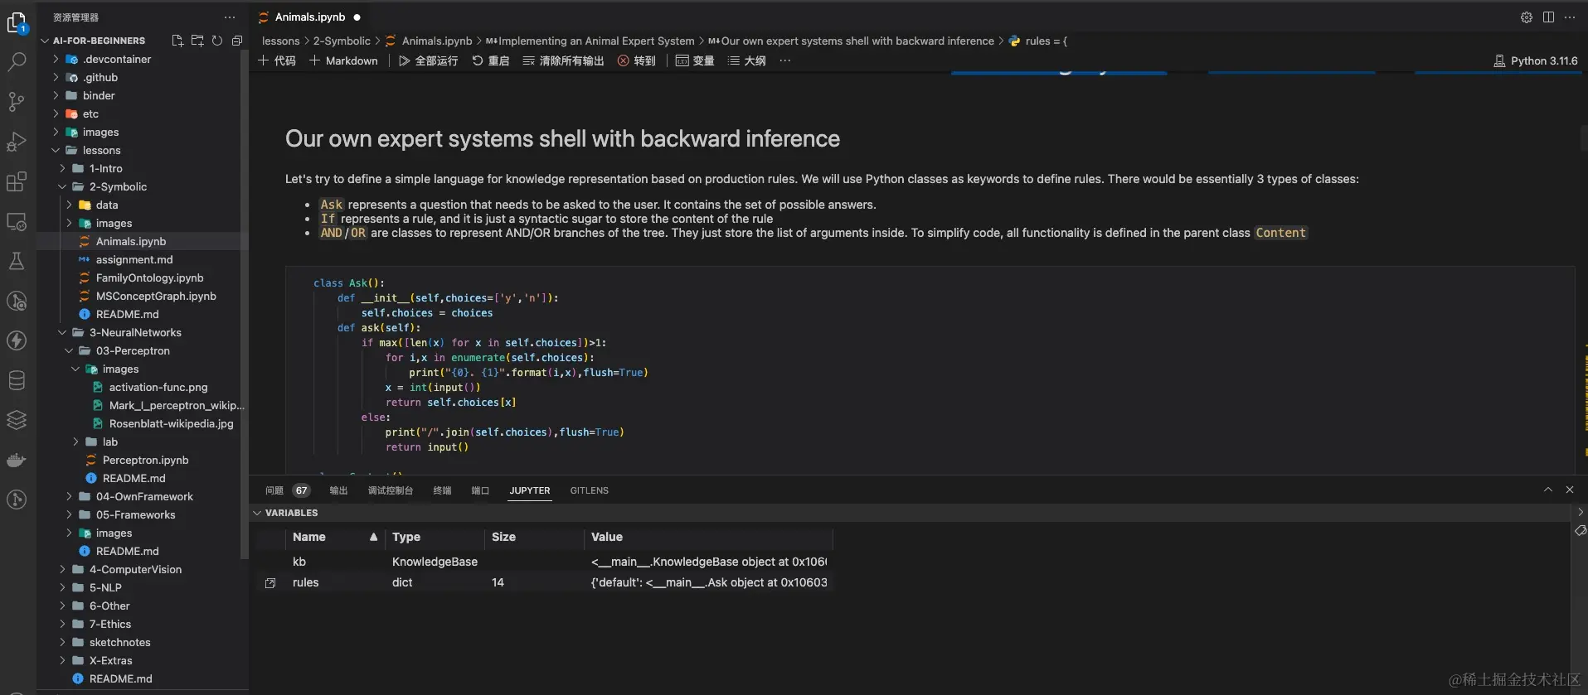This screenshot has width=1588, height=695.
Task: Run all cells with 全部运行
Action: (x=428, y=60)
